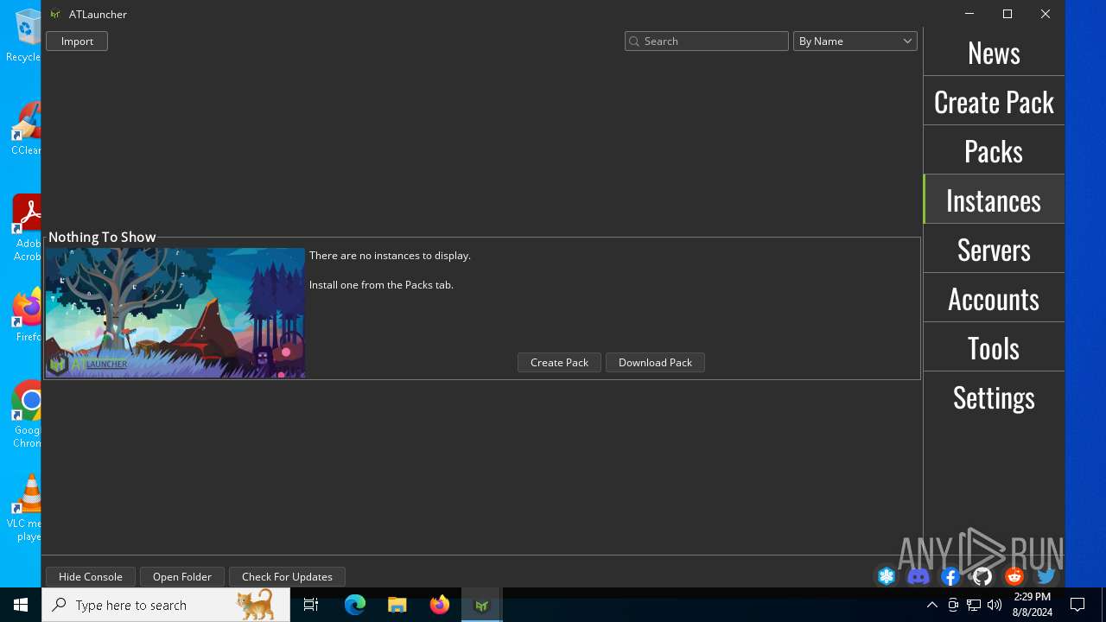Image resolution: width=1106 pixels, height=622 pixels.
Task: Click the ATLauncher icon in the title bar
Action: (x=55, y=14)
